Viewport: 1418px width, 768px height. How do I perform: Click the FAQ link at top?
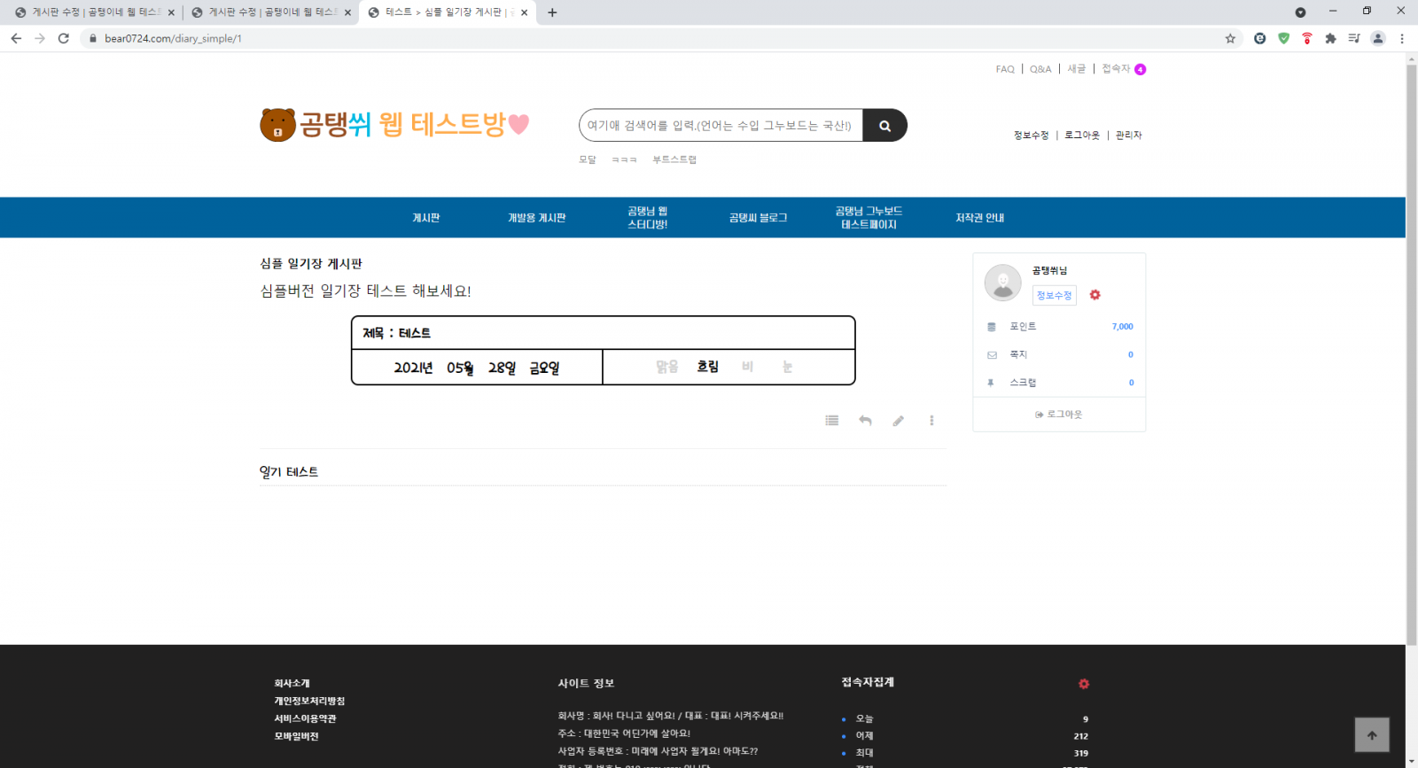[x=1005, y=69]
